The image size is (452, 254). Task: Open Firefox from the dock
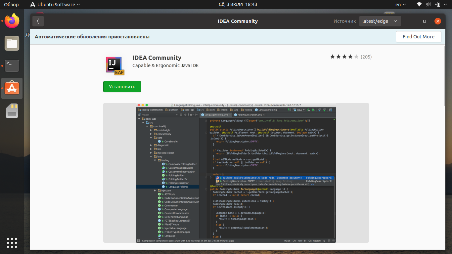click(x=12, y=21)
